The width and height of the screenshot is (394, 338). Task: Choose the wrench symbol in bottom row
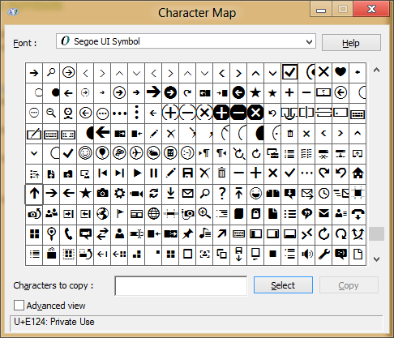[323, 254]
